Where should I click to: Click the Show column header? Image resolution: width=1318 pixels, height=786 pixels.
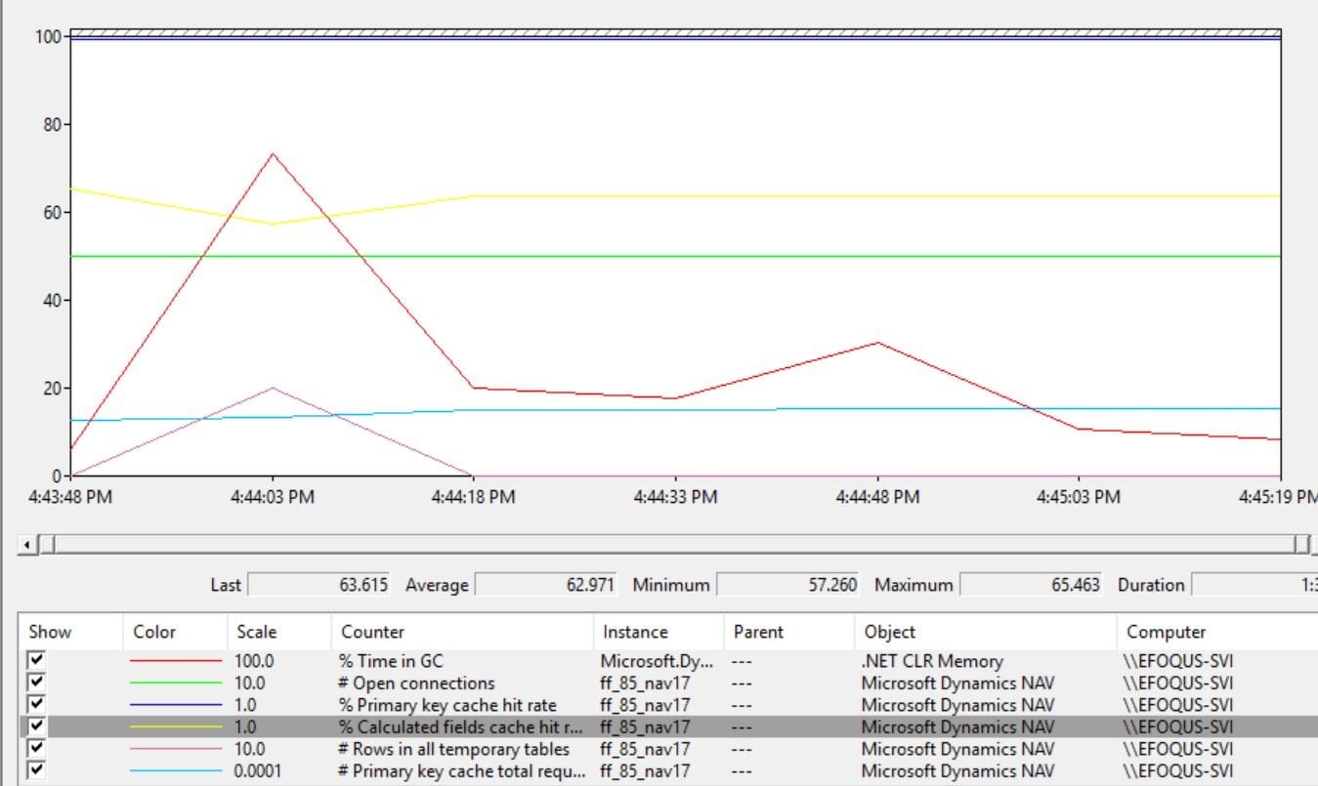pos(71,632)
